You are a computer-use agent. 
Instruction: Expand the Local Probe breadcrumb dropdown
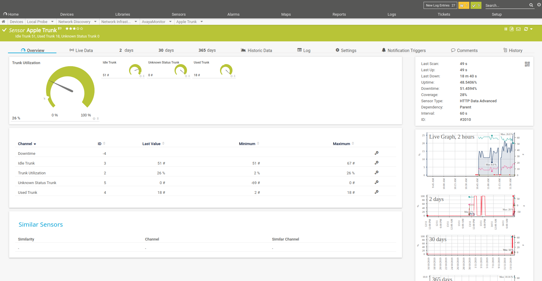(x=52, y=22)
